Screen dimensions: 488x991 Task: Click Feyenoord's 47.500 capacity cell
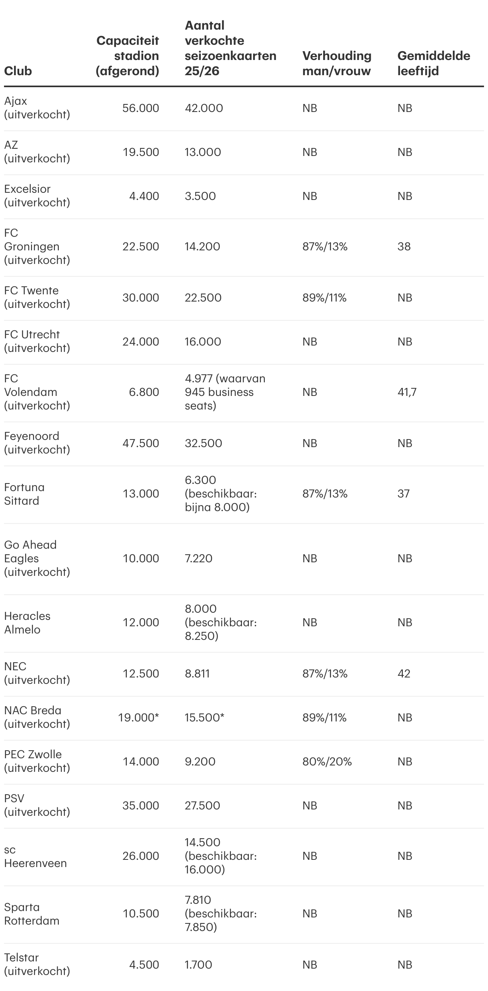[141, 443]
